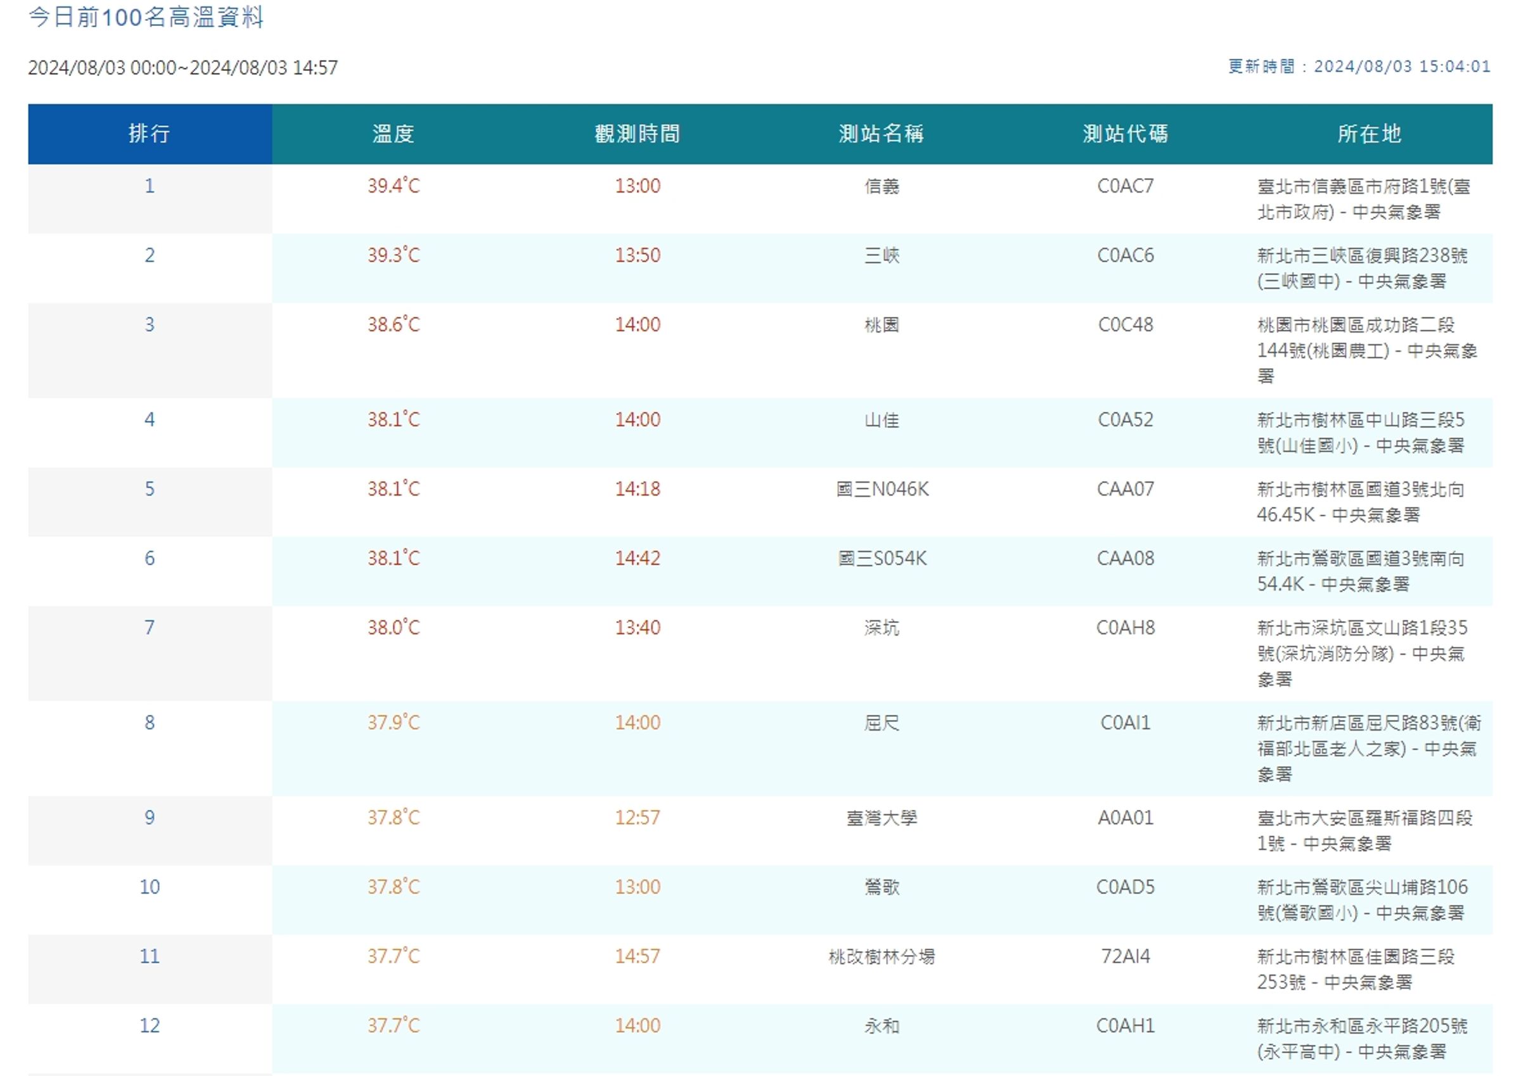Select address 新北市深坑區文山路1段35號
The width and height of the screenshot is (1521, 1076).
tap(1363, 641)
